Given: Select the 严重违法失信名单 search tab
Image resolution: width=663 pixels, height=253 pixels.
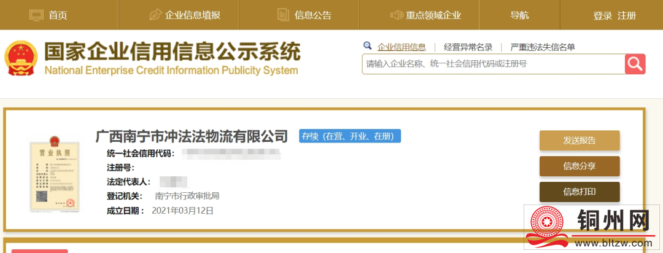Looking at the screenshot, I should 543,47.
